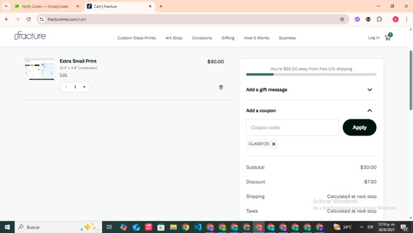Close the Cart | Fracture tab

[150, 6]
